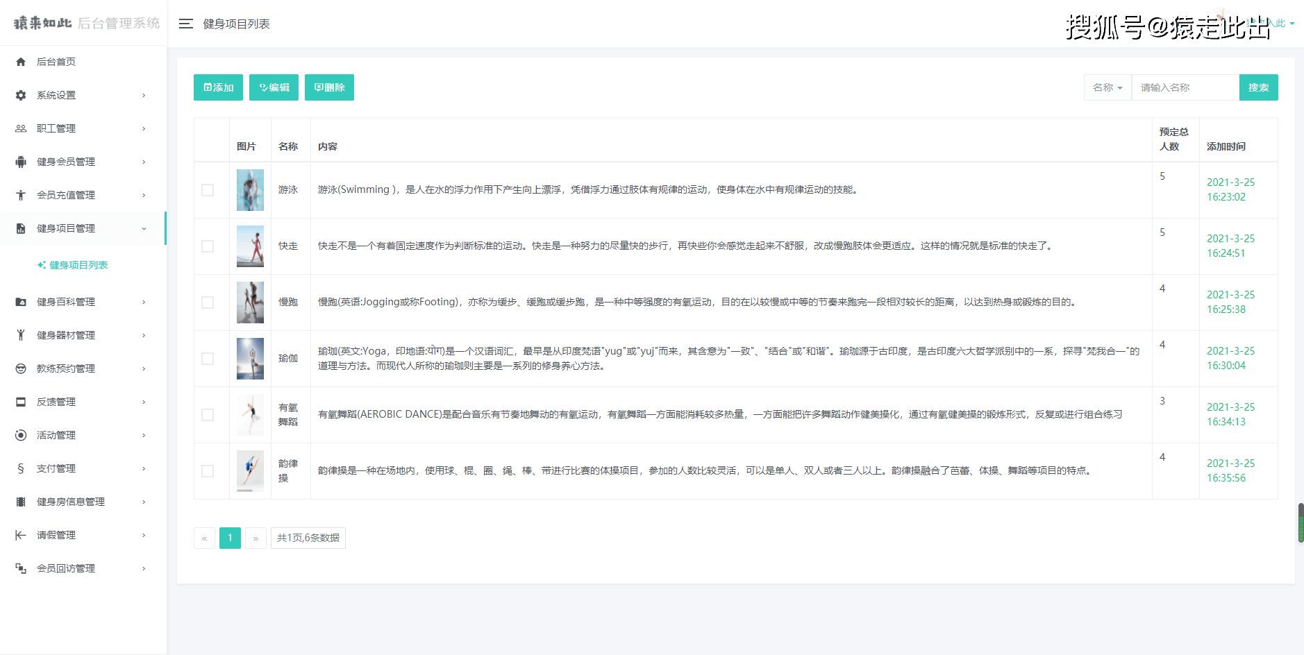The width and height of the screenshot is (1304, 655).
Task: Select the checkbox next to 韵律操
Action: (208, 470)
